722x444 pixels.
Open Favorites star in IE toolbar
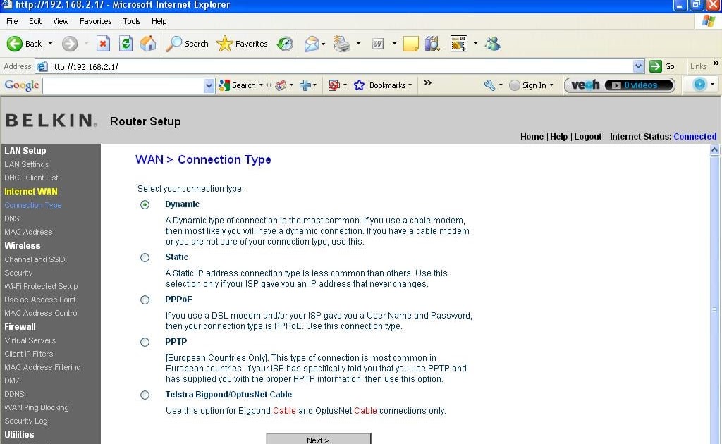(x=243, y=44)
